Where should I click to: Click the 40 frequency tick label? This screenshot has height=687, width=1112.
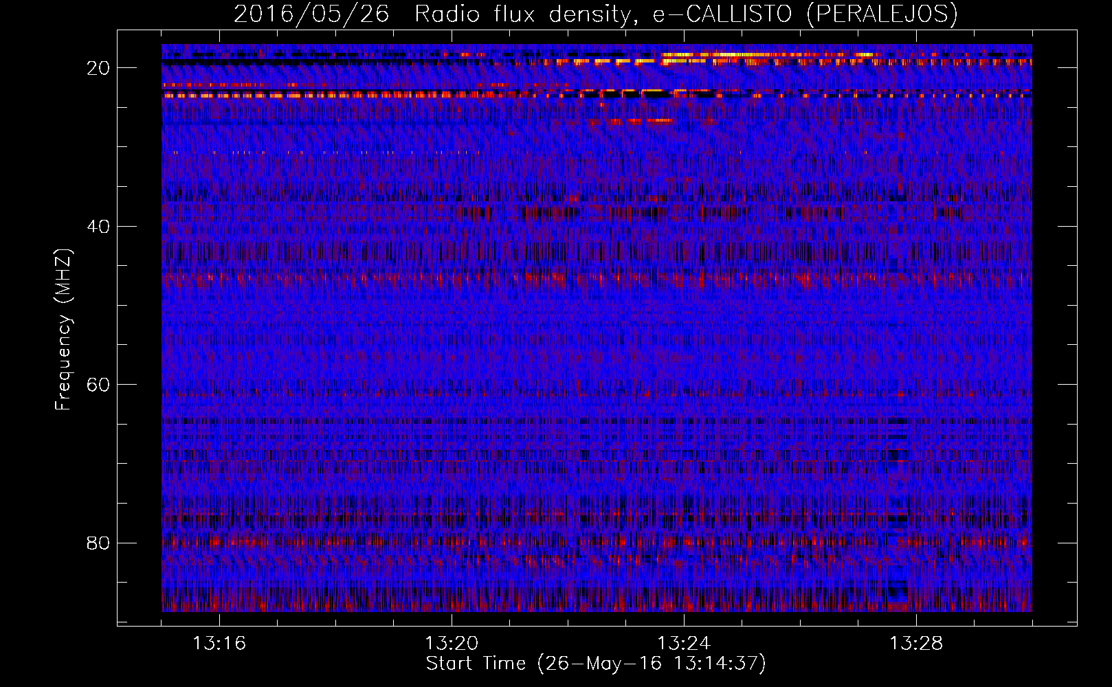click(98, 226)
